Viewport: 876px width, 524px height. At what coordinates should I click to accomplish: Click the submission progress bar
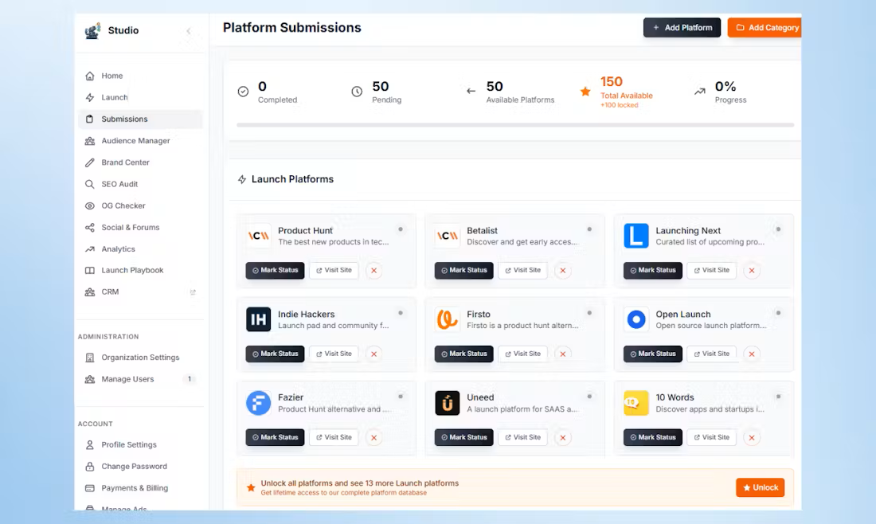[514, 125]
